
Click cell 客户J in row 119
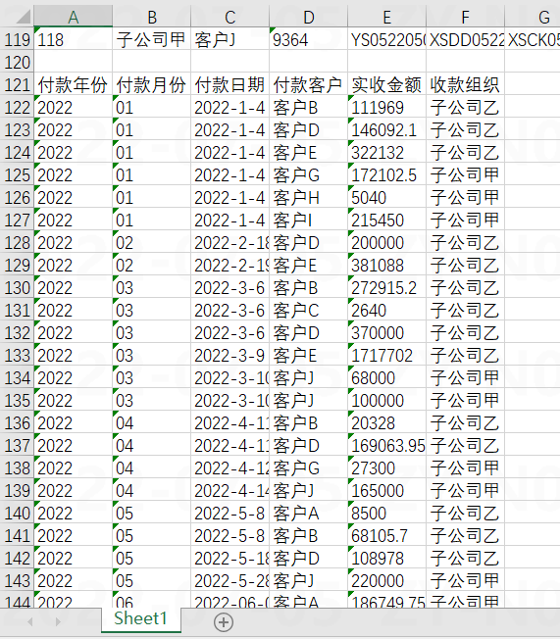230,39
